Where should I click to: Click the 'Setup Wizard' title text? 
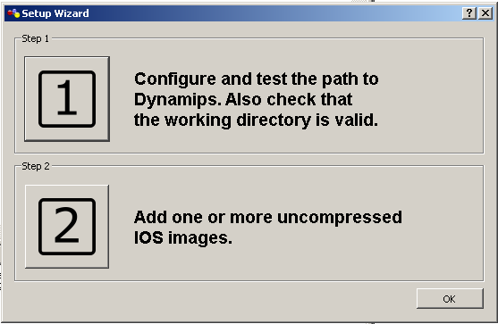[55, 13]
